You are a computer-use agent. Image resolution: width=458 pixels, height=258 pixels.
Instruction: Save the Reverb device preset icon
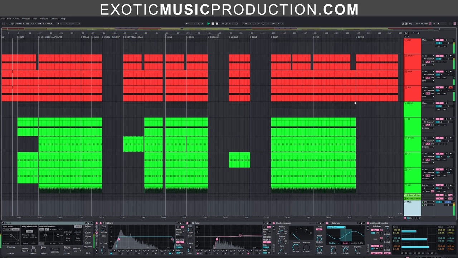(89, 223)
